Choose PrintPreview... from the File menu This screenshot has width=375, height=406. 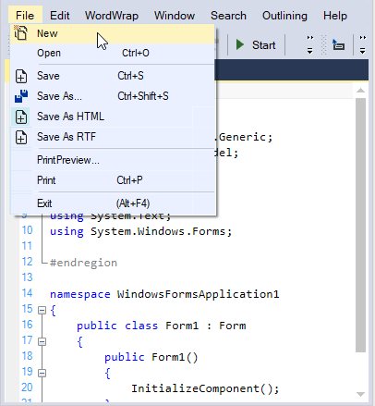tap(113, 160)
